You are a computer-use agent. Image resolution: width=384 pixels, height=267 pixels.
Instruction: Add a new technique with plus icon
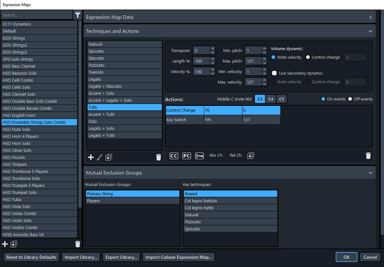click(x=91, y=157)
